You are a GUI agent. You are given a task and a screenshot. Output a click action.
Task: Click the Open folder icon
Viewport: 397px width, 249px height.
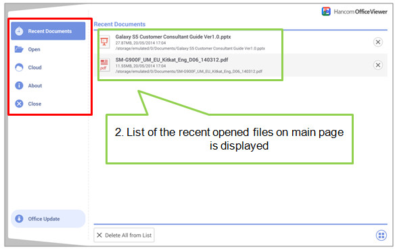tap(19, 49)
